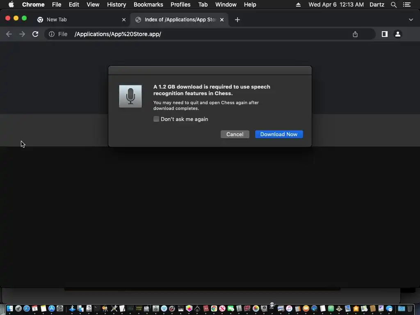Go back using the browser back arrow
420x315 pixels.
coord(9,34)
